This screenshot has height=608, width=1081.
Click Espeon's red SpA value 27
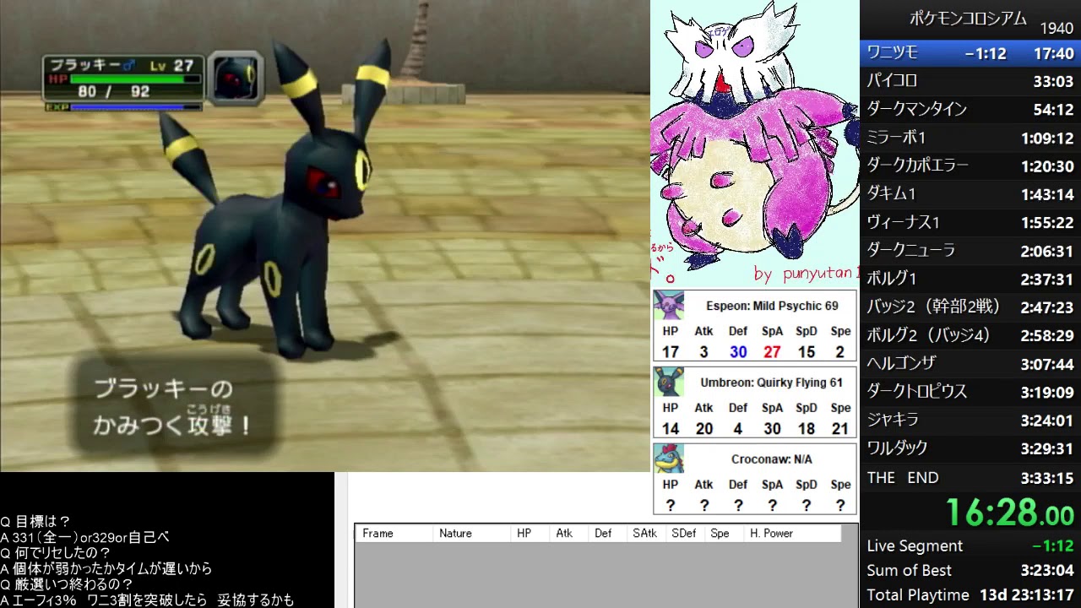click(772, 352)
